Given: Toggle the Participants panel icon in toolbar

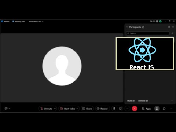Looking at the screenshot, I should (157, 109).
